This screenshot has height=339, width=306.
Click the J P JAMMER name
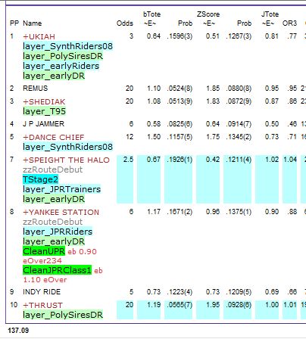pos(43,124)
